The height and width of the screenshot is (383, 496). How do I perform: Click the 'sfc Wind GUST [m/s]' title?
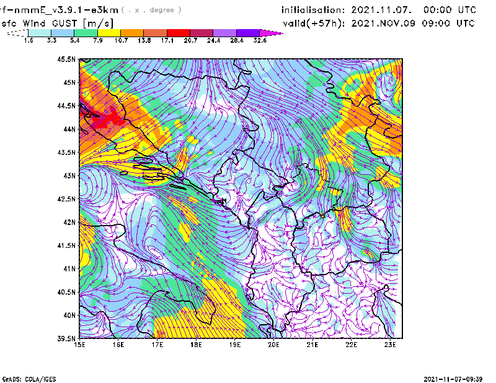(57, 24)
